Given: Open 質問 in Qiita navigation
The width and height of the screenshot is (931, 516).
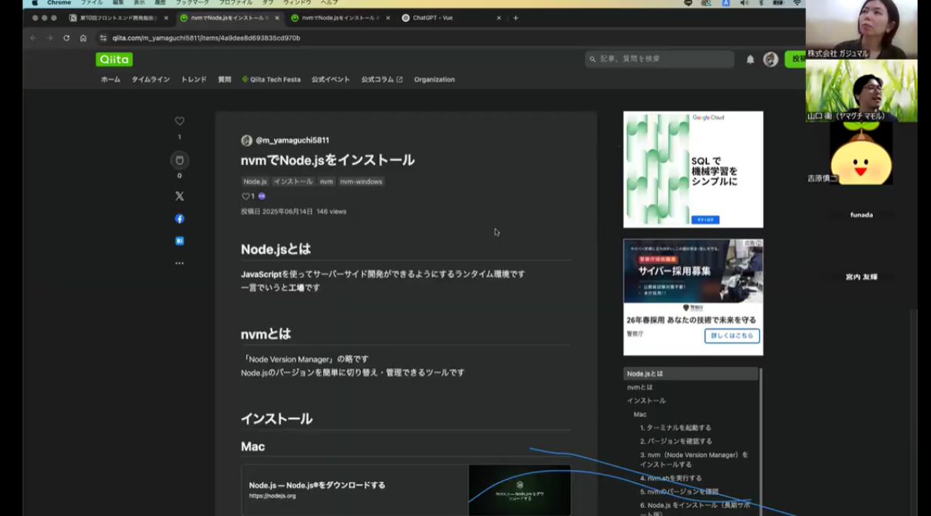Looking at the screenshot, I should tap(224, 79).
